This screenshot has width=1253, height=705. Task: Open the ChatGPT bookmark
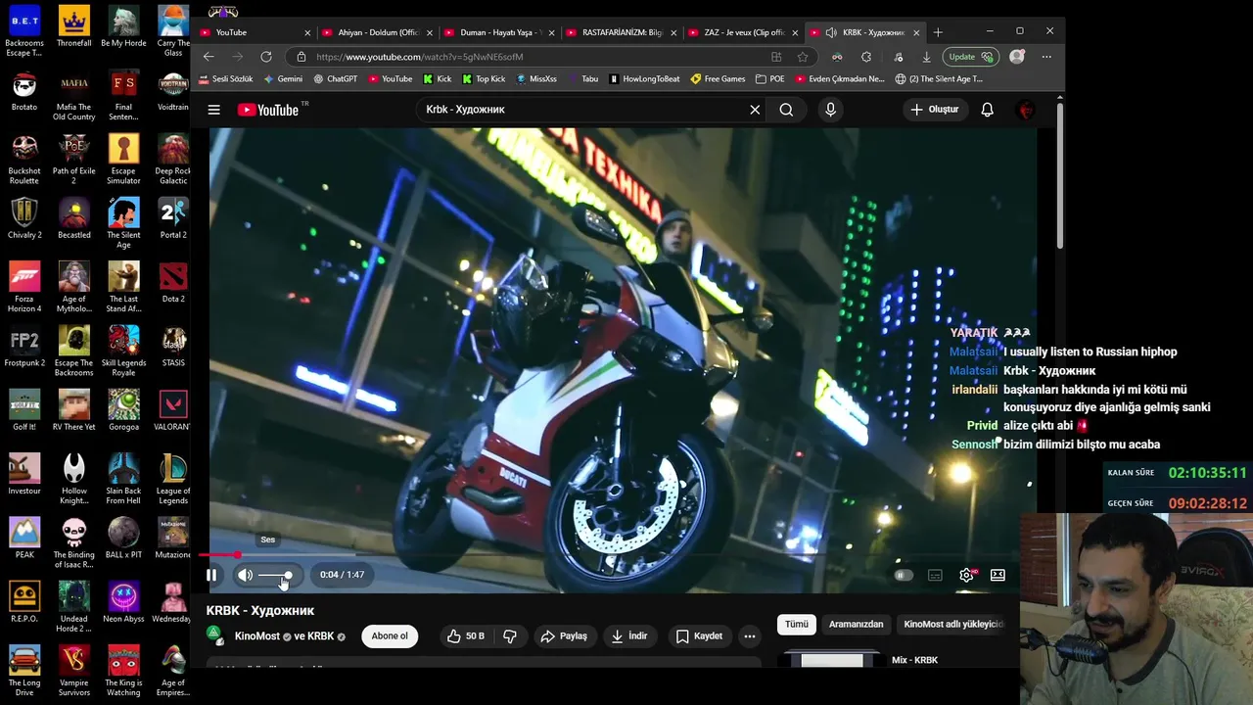[x=335, y=79]
